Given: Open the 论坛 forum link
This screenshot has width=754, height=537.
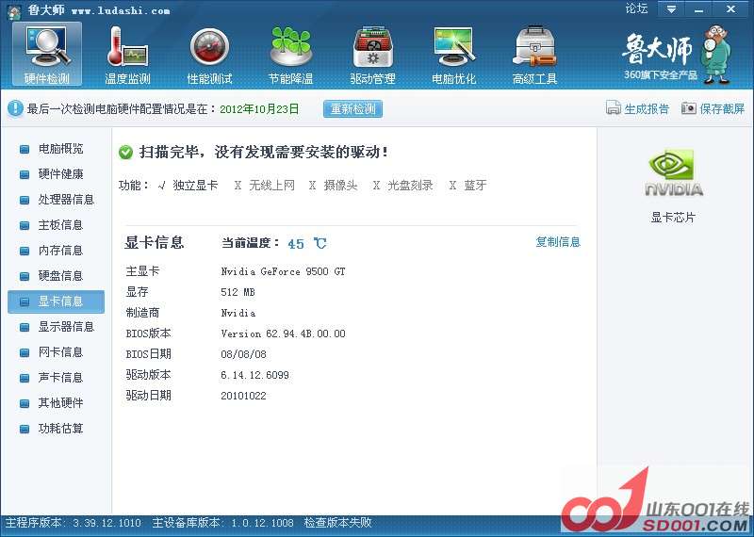Looking at the screenshot, I should coord(636,8).
